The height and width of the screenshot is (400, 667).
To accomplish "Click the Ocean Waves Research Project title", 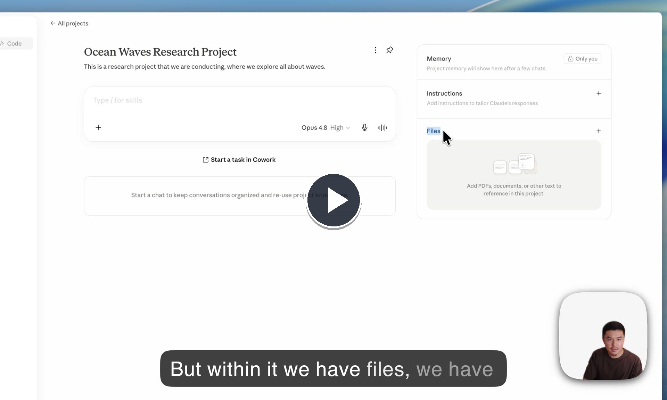I will pyautogui.click(x=160, y=52).
